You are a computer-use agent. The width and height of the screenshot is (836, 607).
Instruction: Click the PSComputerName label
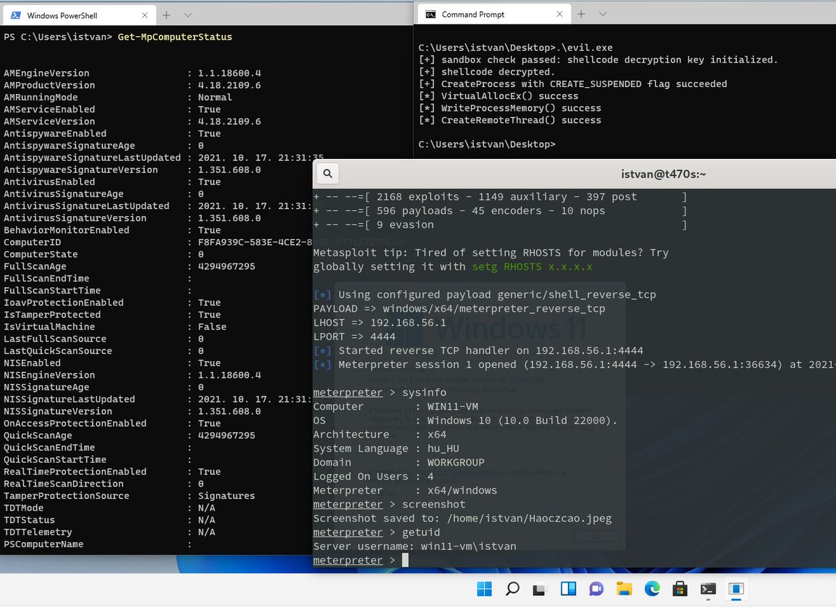coord(43,544)
